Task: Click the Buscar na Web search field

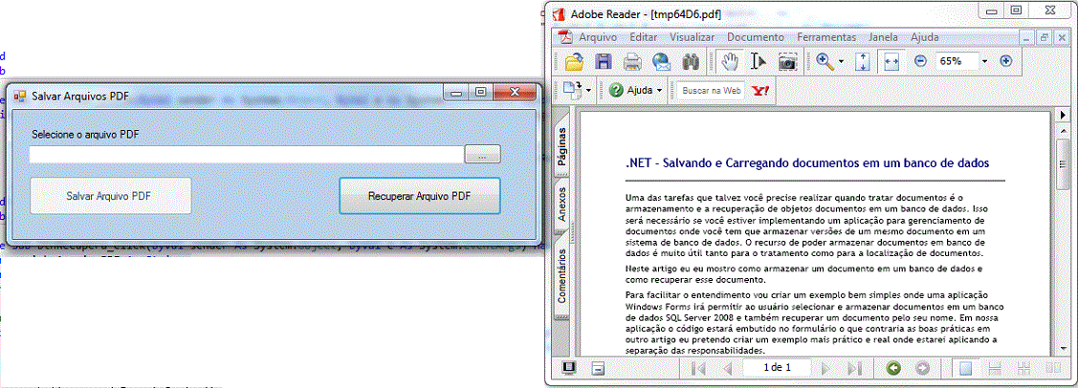Action: click(713, 91)
